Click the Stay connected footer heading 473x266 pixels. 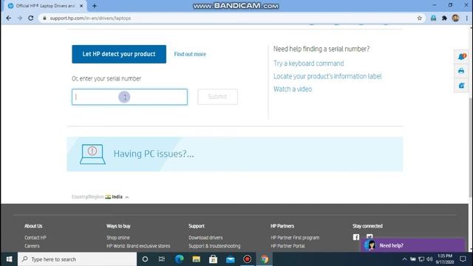[367, 226]
